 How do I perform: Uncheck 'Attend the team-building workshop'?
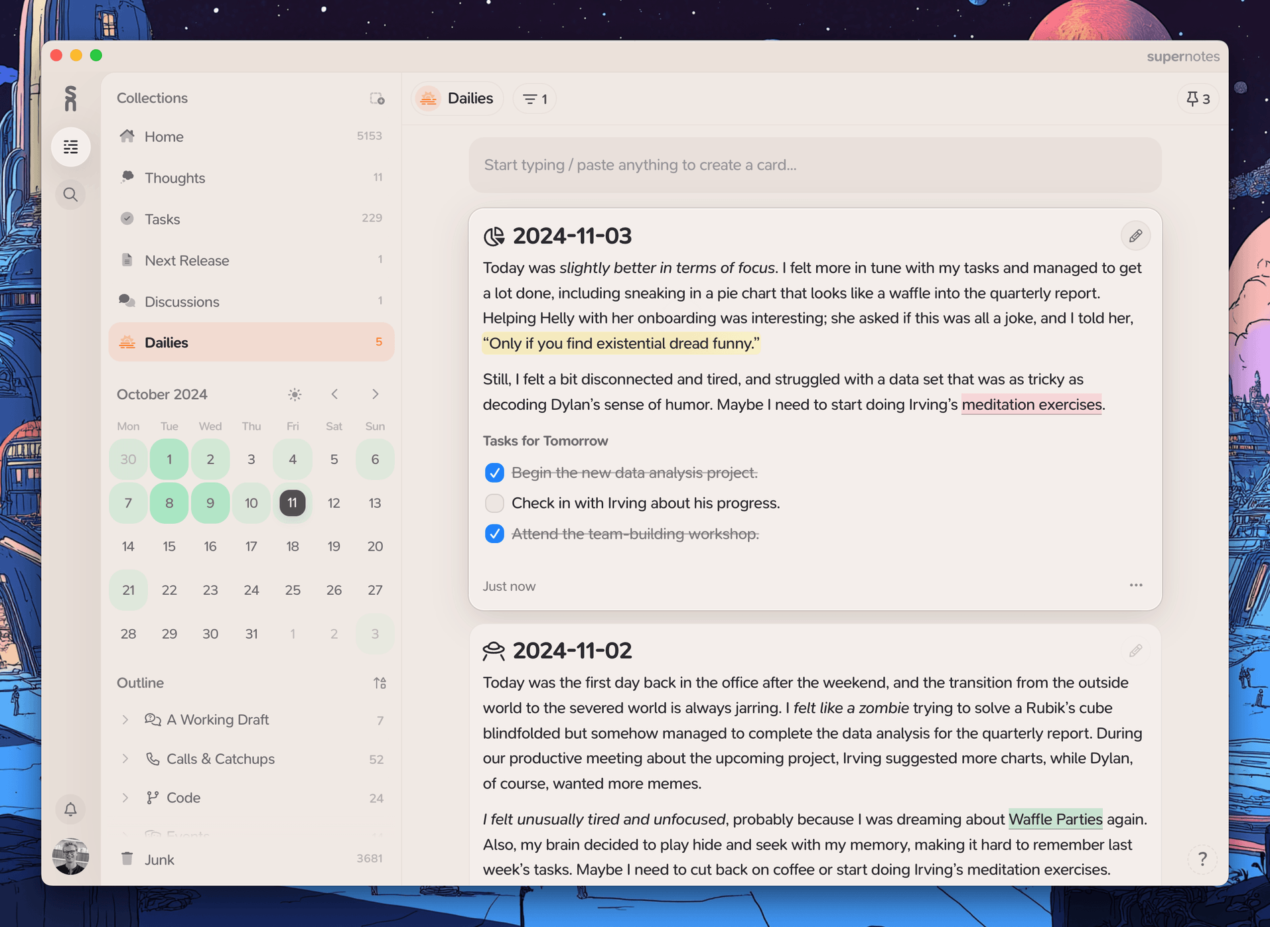coord(494,533)
